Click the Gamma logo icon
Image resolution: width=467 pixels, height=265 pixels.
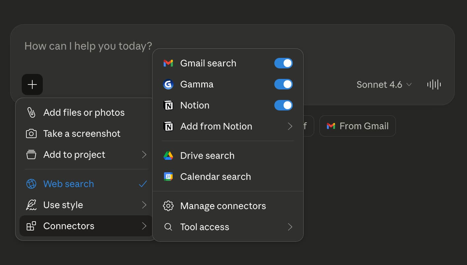click(168, 84)
